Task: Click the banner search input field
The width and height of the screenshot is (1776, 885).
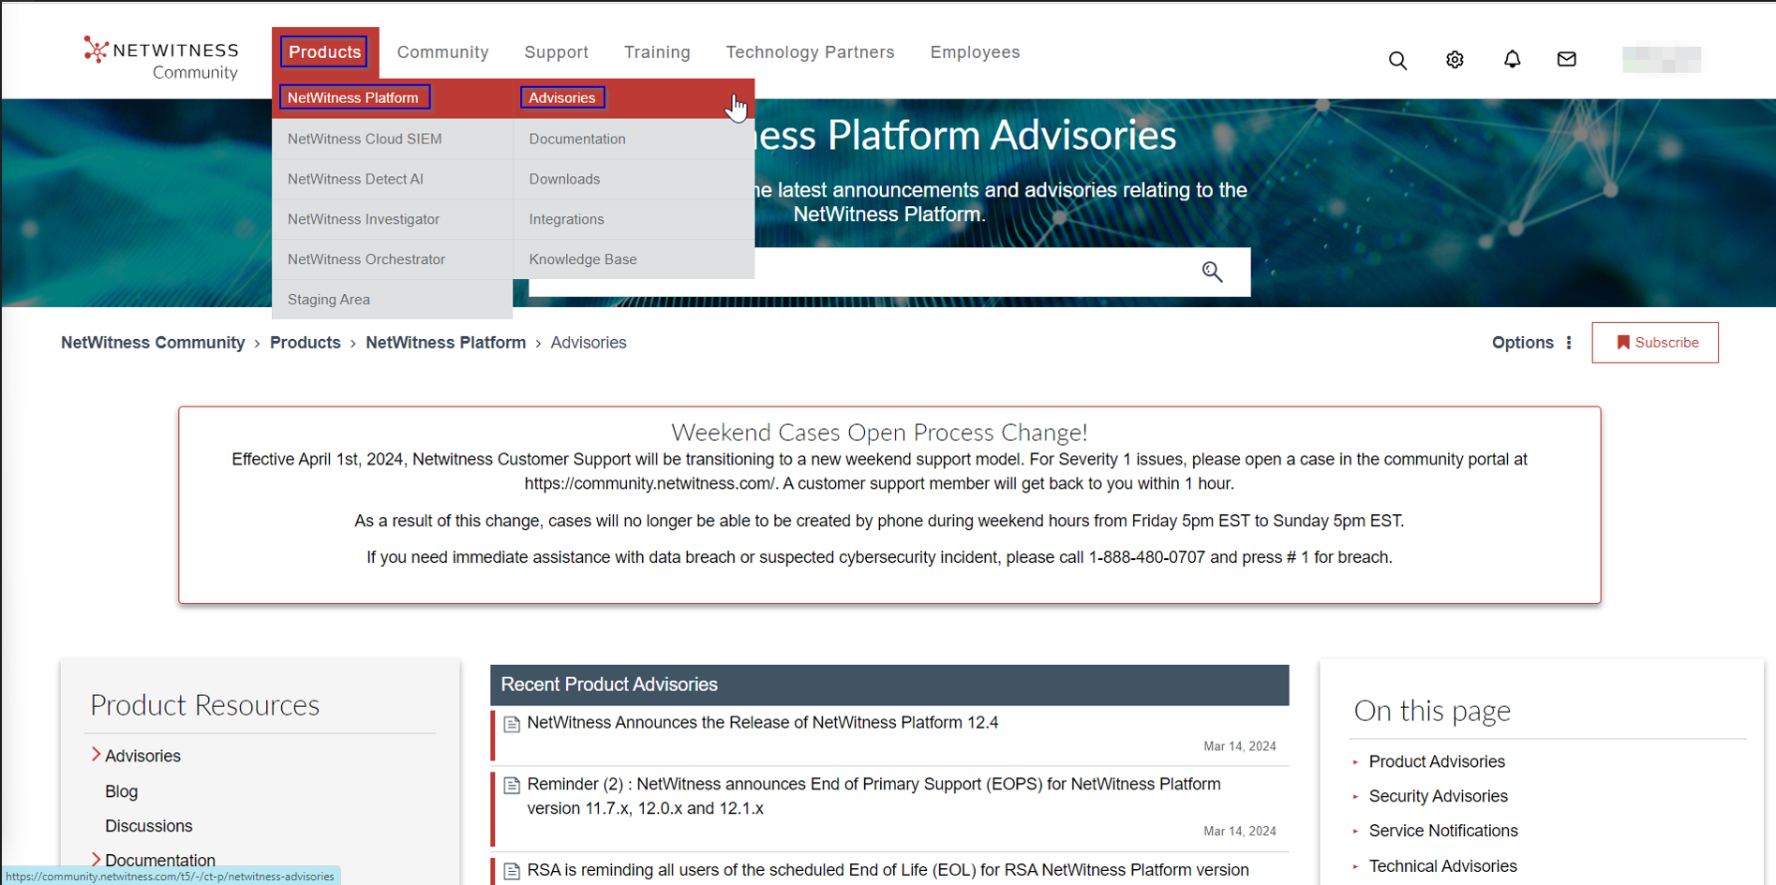Action: [965, 273]
